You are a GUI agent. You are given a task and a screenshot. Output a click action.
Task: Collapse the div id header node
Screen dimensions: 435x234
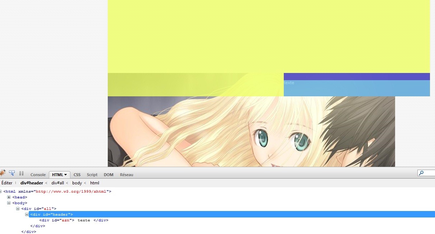(x=27, y=215)
